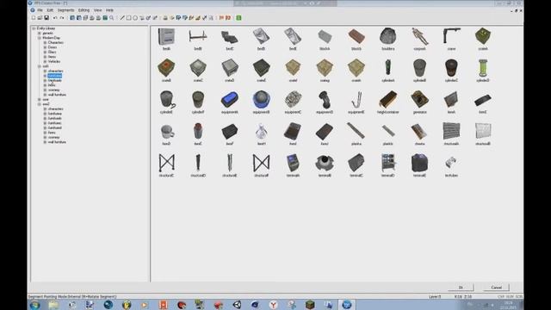The width and height of the screenshot is (551, 310).
Task: Click the diagonal line draw toolbar icon
Action: click(122, 17)
